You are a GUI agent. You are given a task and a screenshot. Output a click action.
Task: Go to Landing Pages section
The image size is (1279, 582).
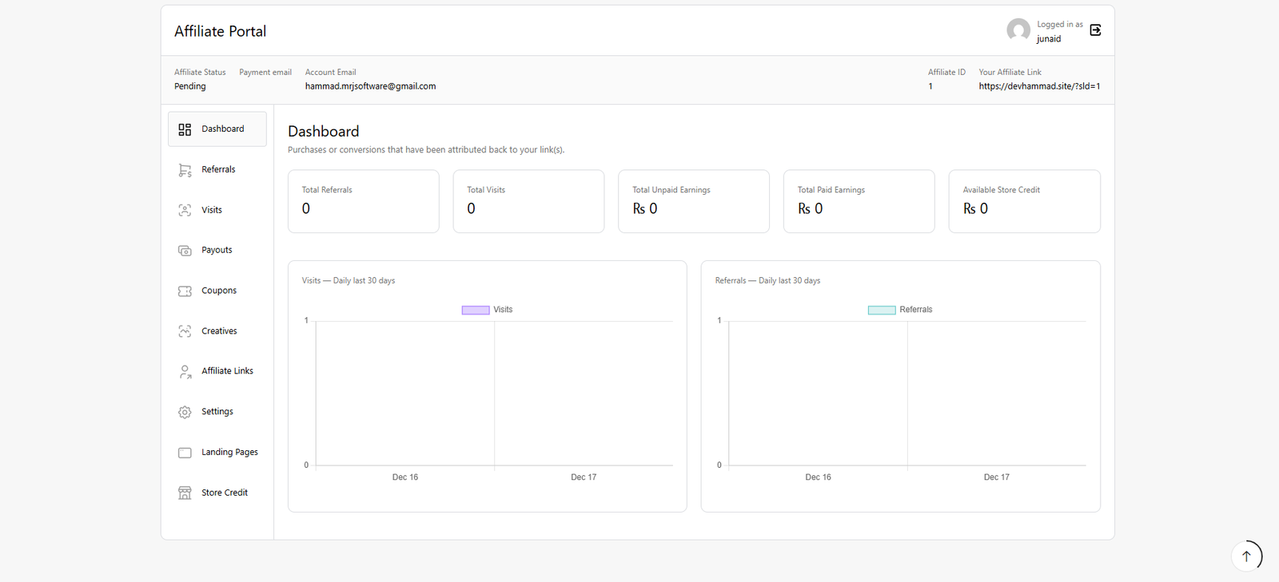point(229,452)
